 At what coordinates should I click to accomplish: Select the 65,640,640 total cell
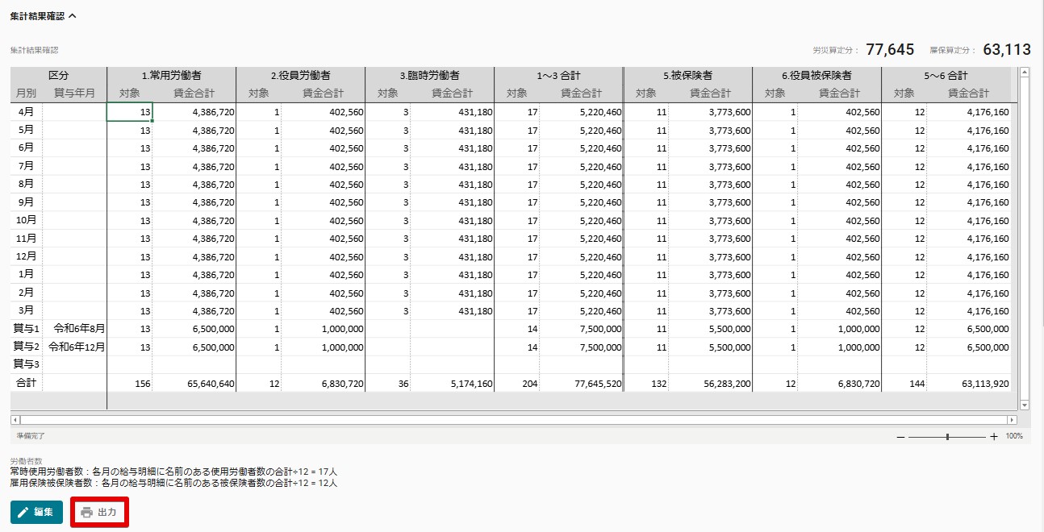pos(194,384)
